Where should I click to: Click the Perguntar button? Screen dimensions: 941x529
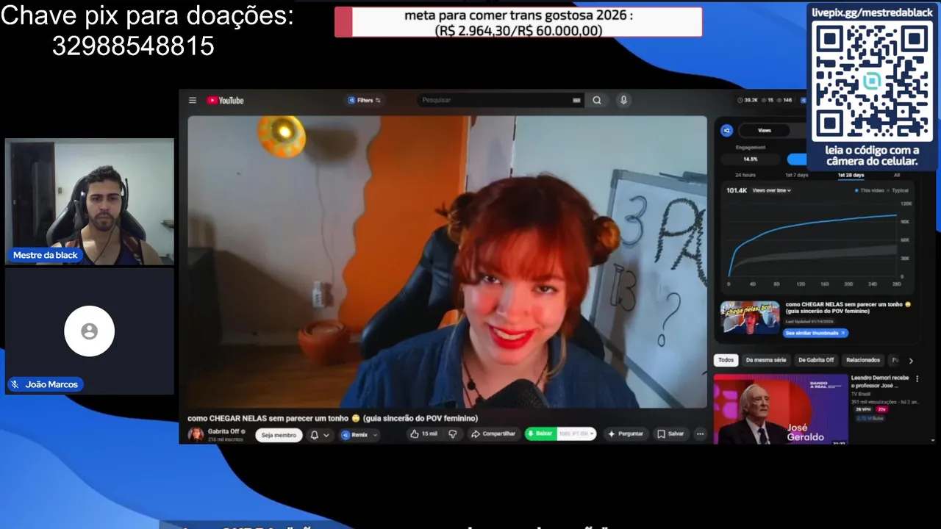tap(625, 434)
